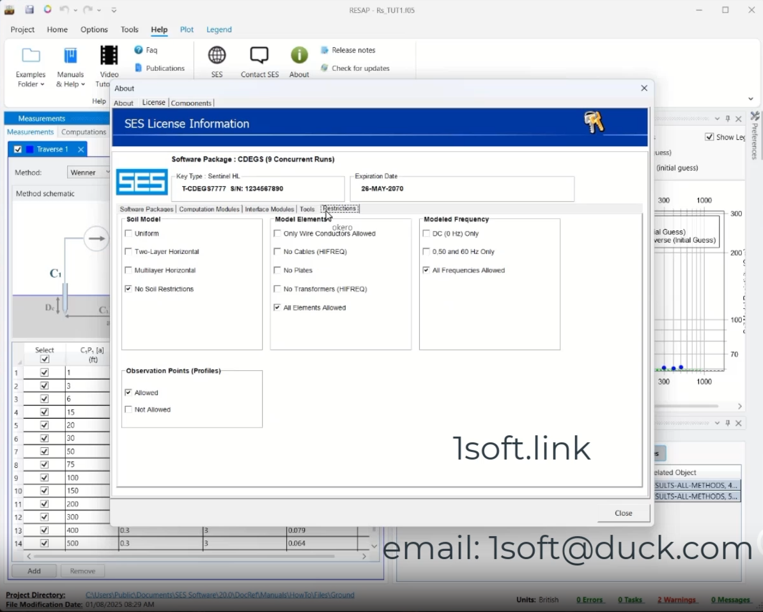Close the lower right panel

tap(739, 423)
